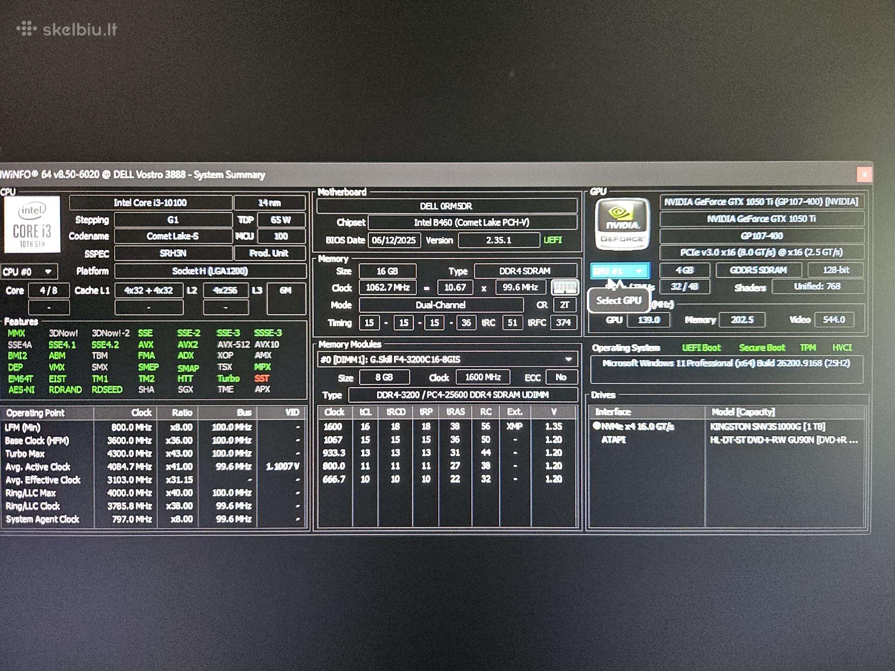The height and width of the screenshot is (671, 895).
Task: Click the Turbo Max operating point row
Action: point(154,453)
